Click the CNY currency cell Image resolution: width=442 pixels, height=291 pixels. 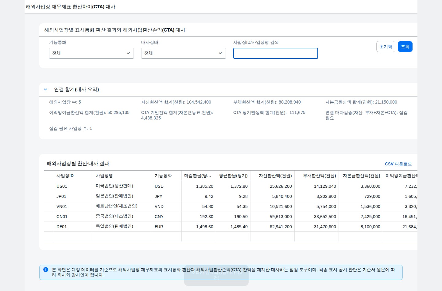(167, 217)
